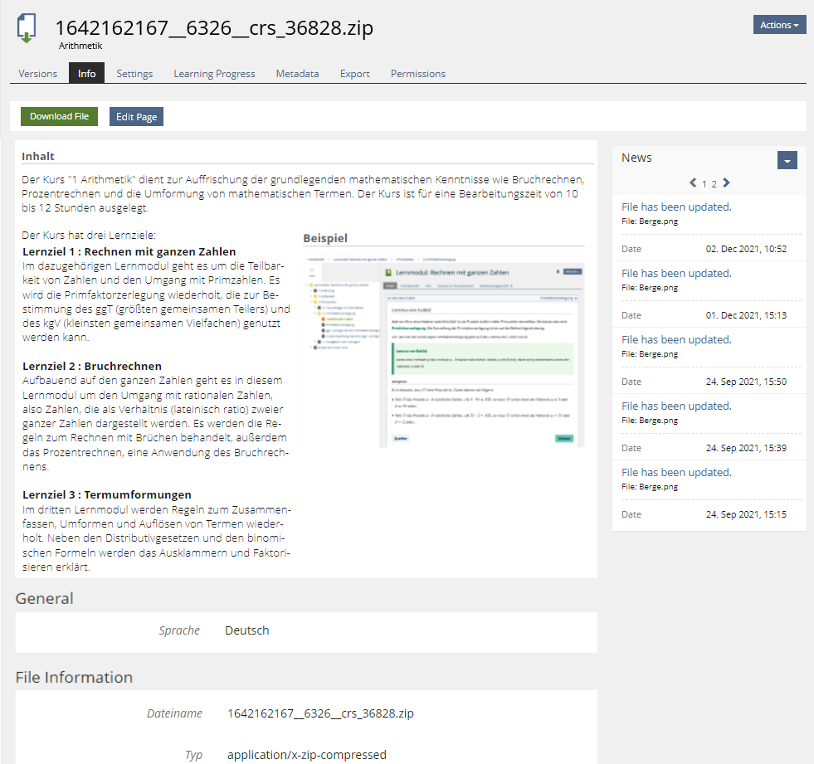Expand the Actions dropdown

pos(779,25)
